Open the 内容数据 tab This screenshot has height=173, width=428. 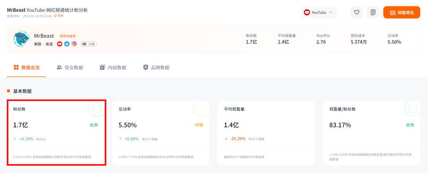113,67
